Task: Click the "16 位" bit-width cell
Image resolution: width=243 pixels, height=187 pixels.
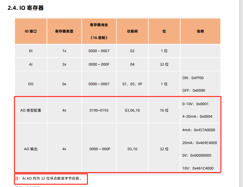Action: click(x=164, y=110)
